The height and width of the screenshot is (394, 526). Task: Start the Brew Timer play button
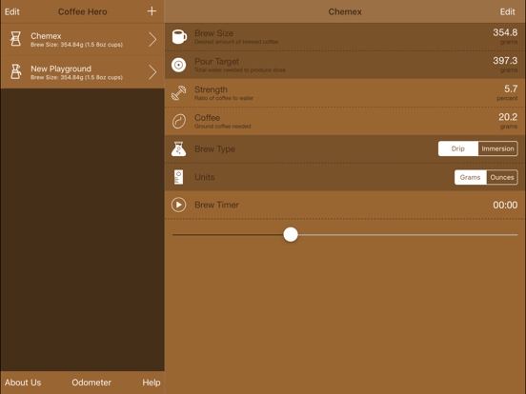coord(179,205)
